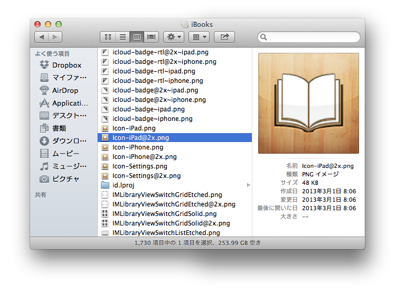The width and height of the screenshot is (395, 291).
Task: Click the Share toolbar button
Action: click(x=224, y=37)
